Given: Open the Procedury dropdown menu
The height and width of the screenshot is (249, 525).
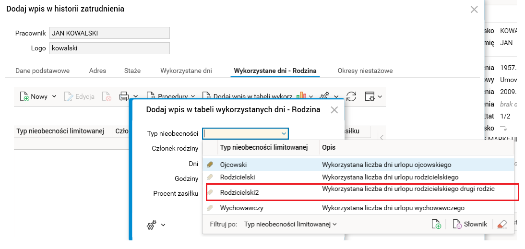Looking at the screenshot, I should tap(170, 96).
